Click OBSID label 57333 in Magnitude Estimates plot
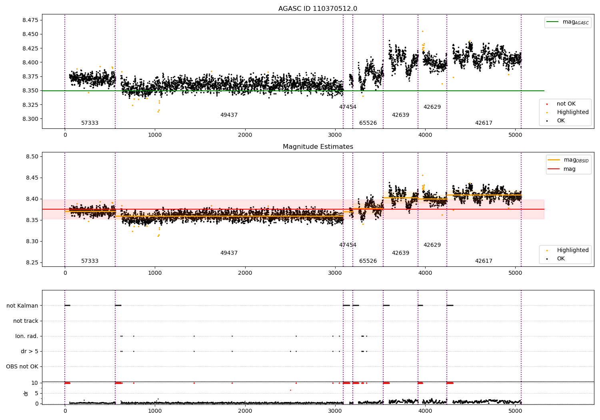 point(90,261)
